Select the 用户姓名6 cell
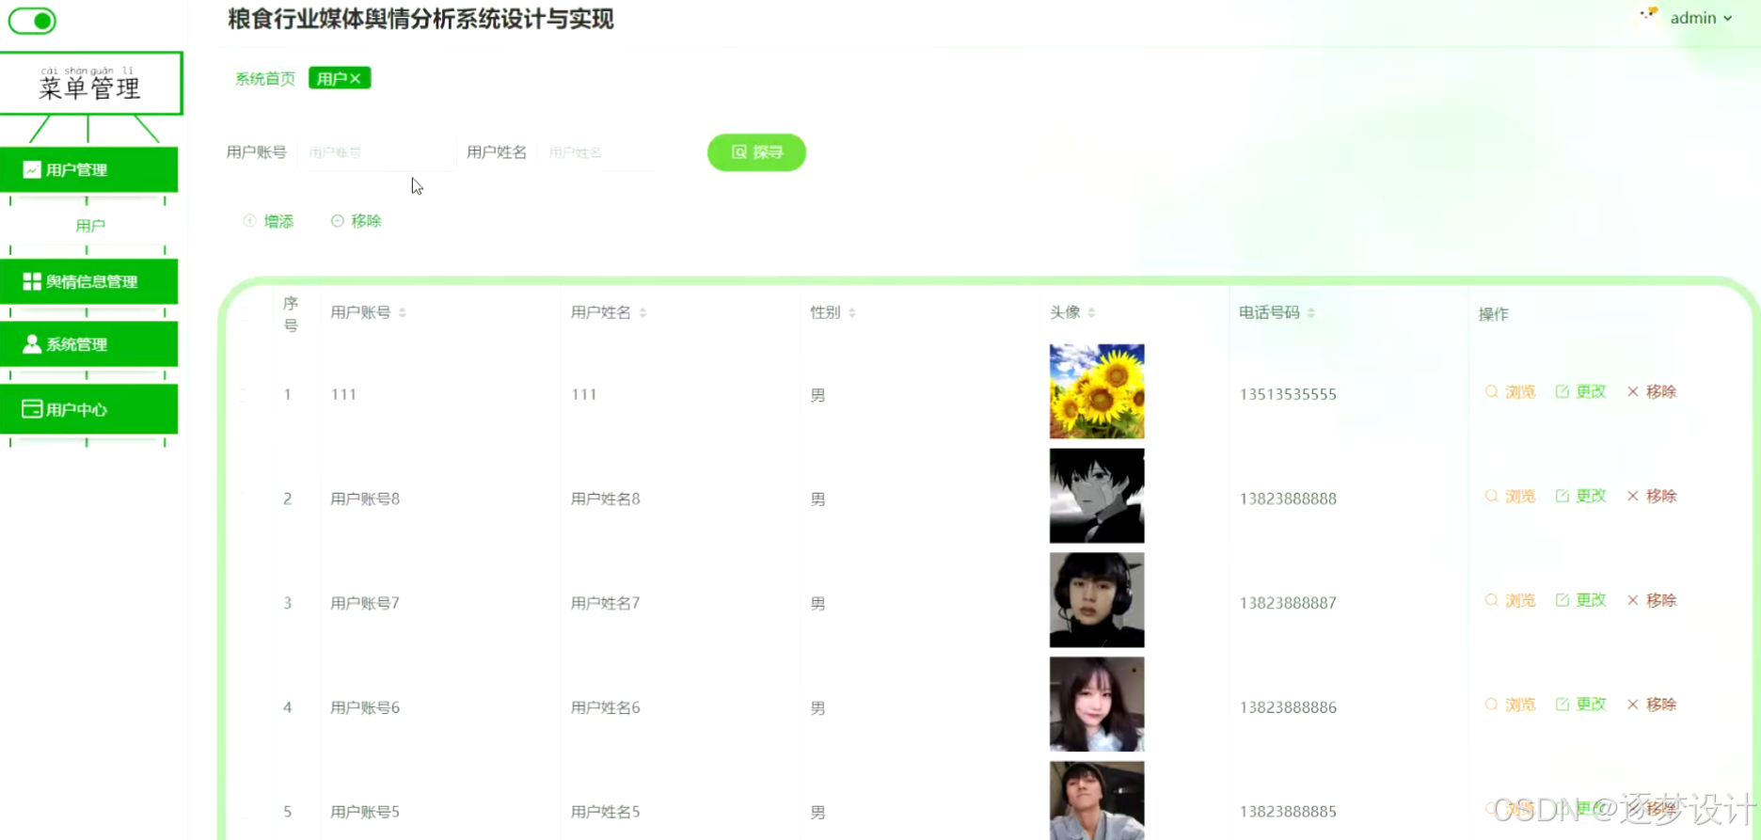The image size is (1761, 840). pos(606,707)
